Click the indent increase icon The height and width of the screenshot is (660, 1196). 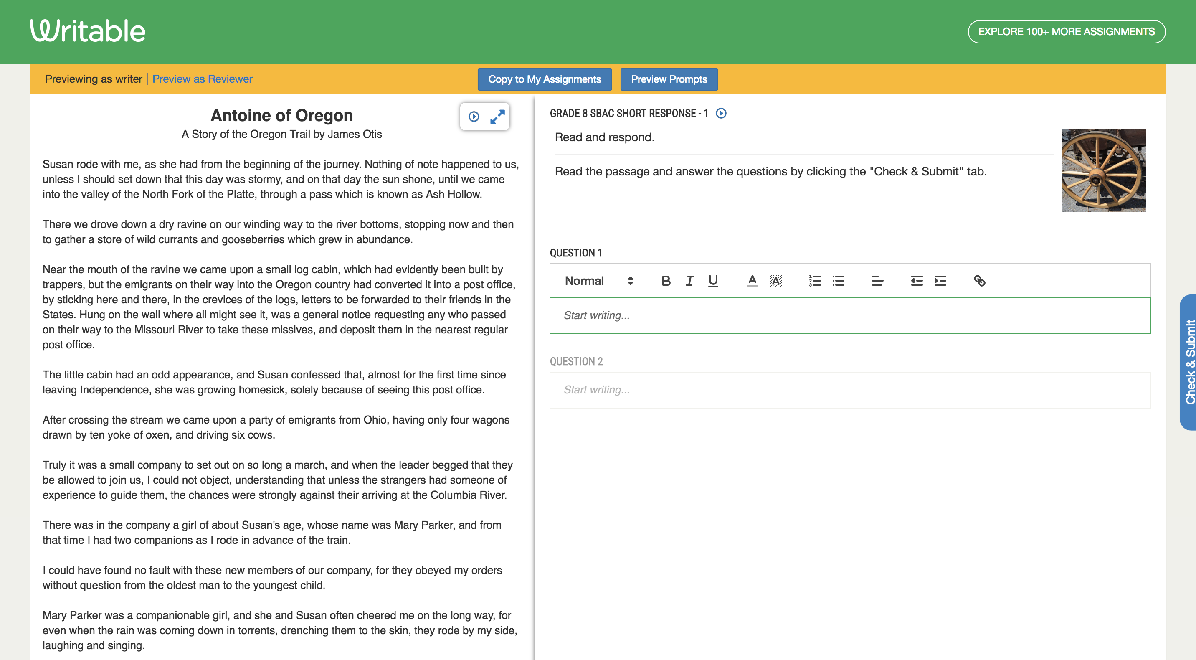tap(939, 280)
